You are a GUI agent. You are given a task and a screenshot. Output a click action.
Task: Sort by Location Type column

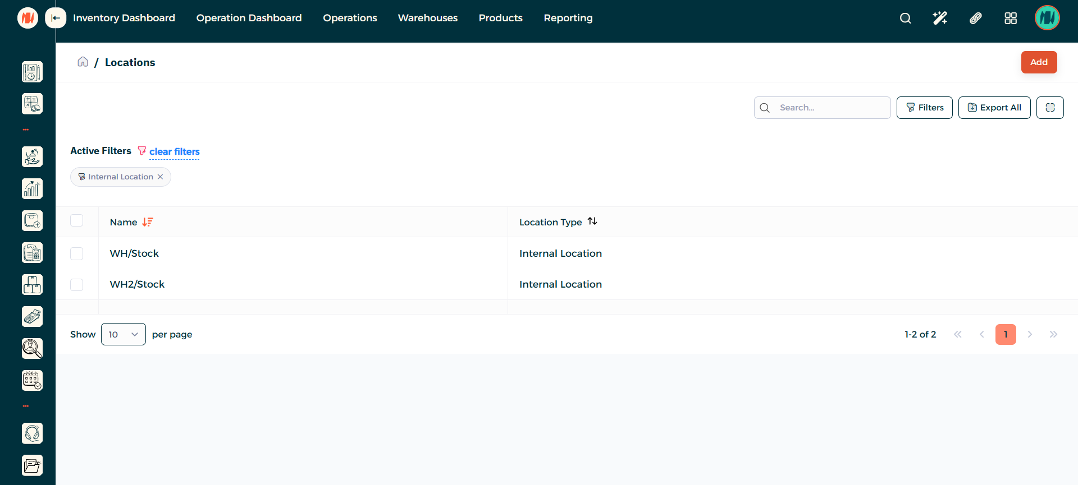[x=592, y=221]
